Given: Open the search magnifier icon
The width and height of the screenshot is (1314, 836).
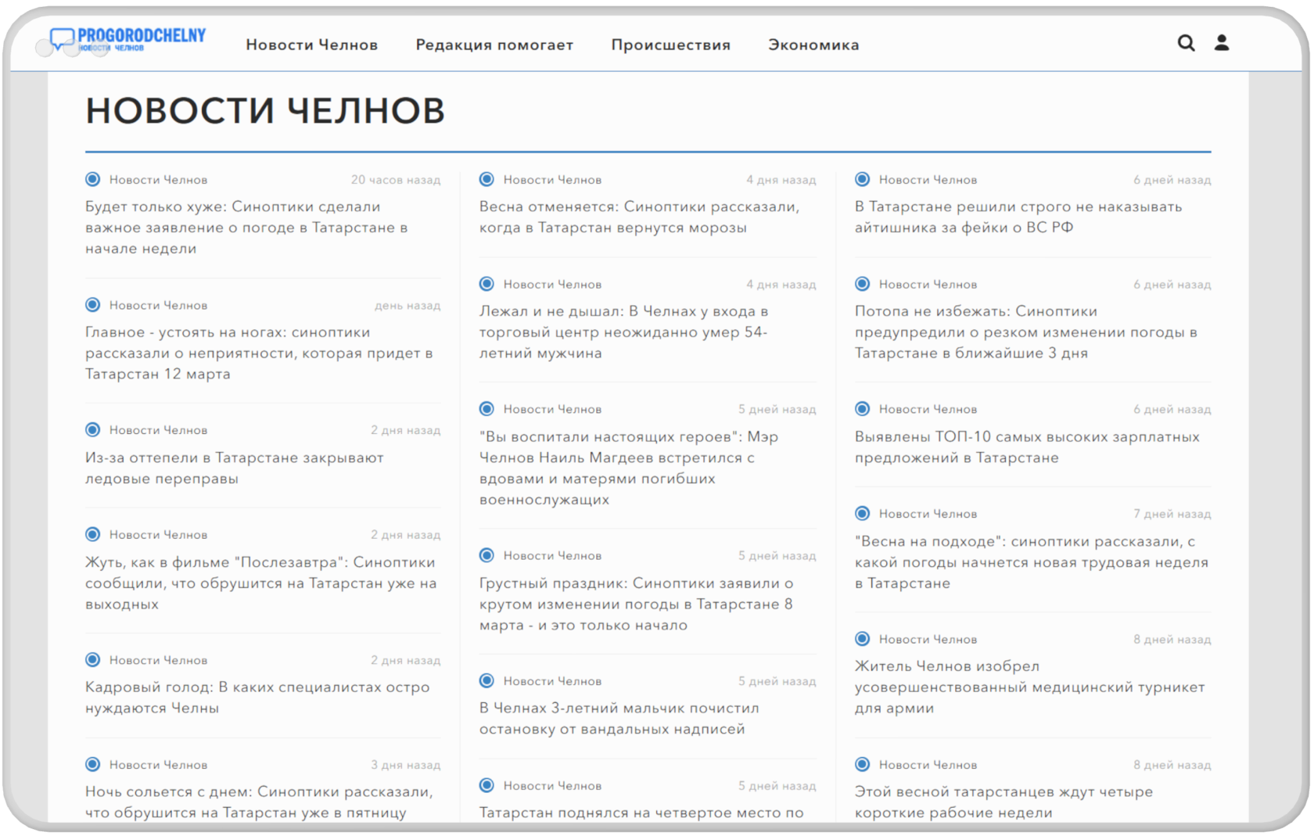Looking at the screenshot, I should pos(1186,43).
